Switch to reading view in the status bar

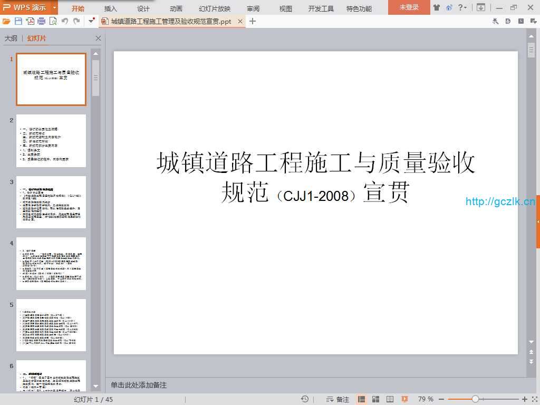tap(389, 399)
